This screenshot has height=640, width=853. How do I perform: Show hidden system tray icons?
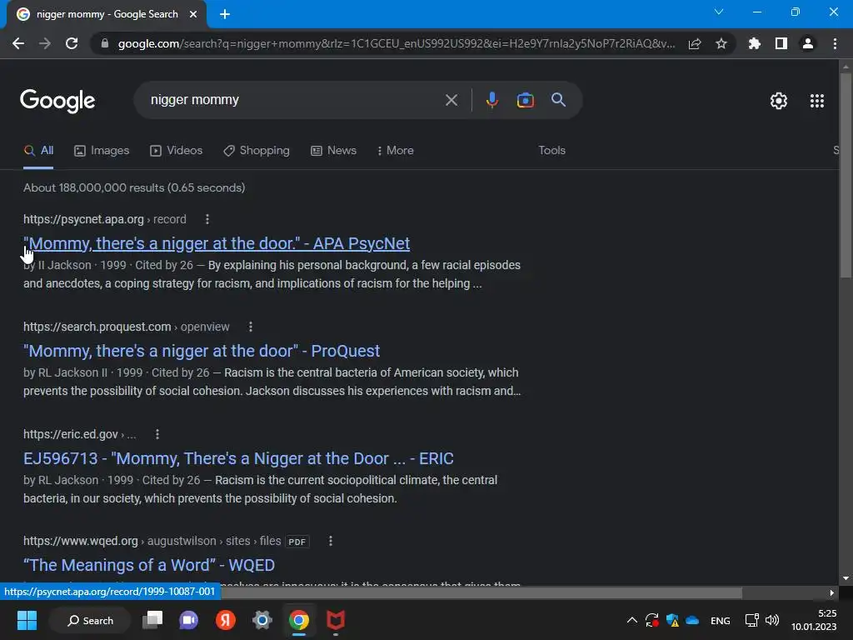tap(631, 620)
